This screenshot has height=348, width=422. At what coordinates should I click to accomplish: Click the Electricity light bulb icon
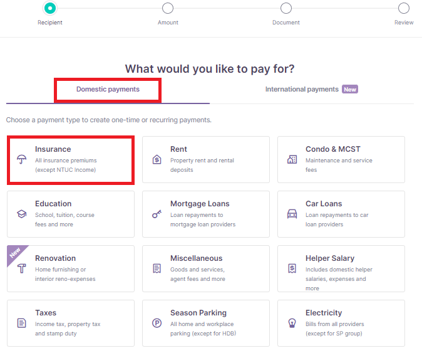[x=292, y=323]
